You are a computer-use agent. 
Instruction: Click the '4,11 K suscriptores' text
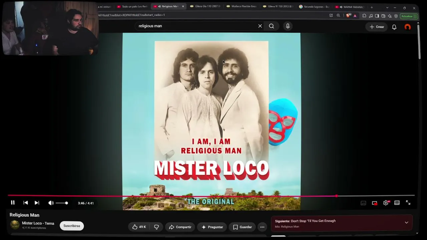(x=34, y=228)
